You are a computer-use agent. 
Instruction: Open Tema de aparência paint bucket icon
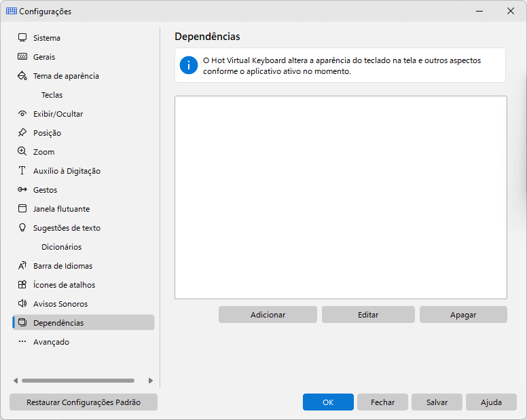(22, 75)
